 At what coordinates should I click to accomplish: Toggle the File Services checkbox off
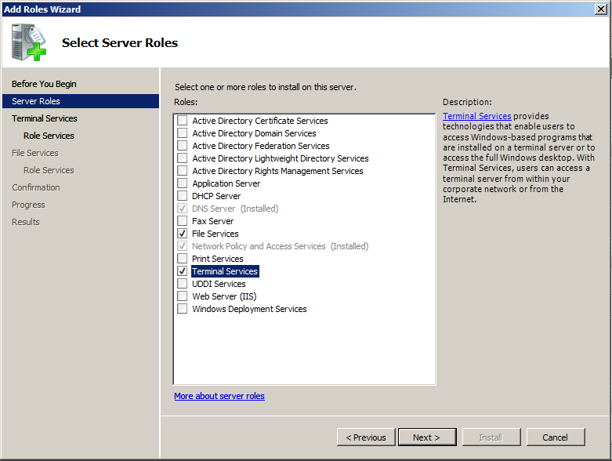tap(183, 234)
